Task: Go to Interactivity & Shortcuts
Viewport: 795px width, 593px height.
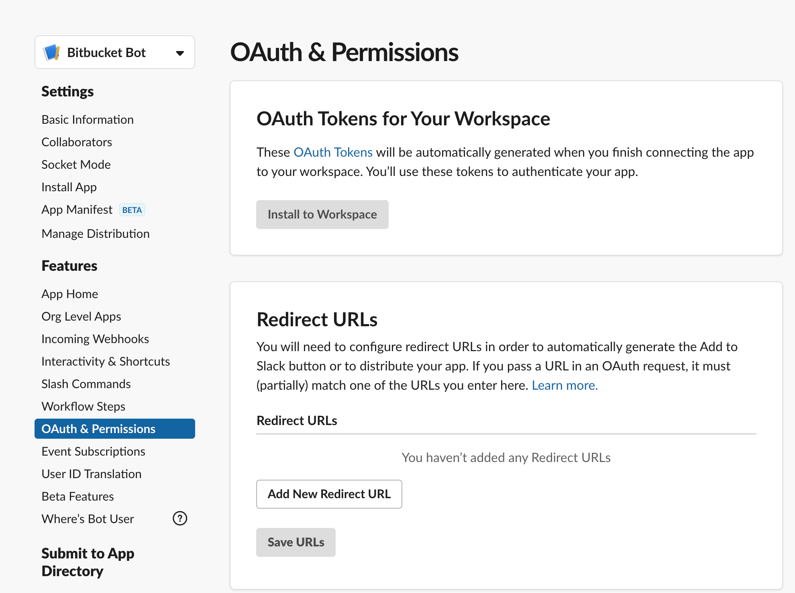Action: pos(106,362)
